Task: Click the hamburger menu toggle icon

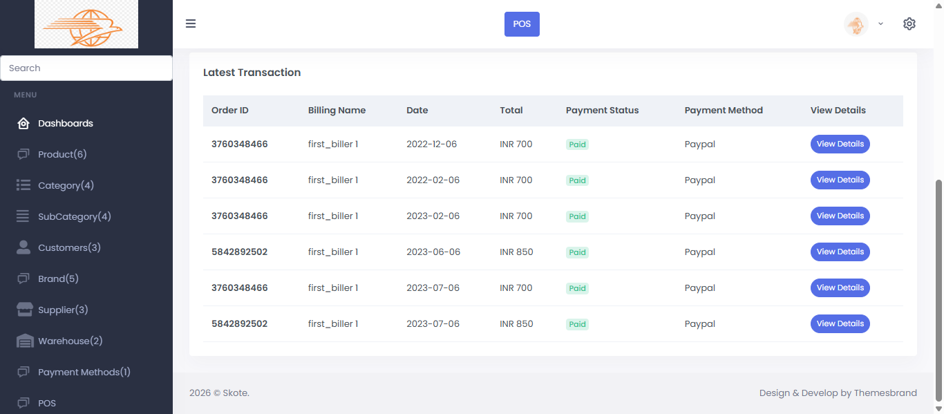Action: (191, 23)
